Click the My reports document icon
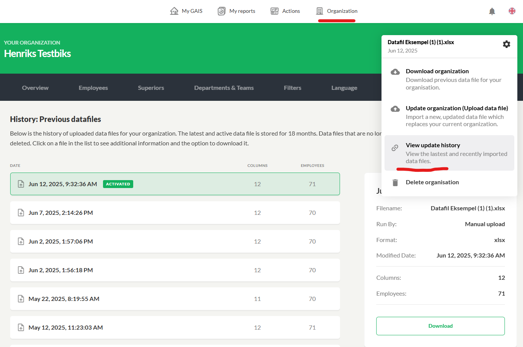This screenshot has width=523, height=347. [222, 11]
